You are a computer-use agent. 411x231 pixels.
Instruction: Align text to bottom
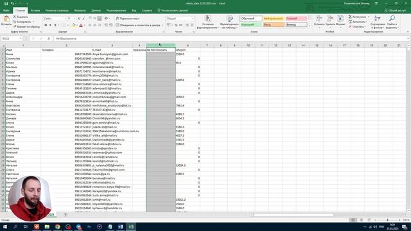pos(100,19)
